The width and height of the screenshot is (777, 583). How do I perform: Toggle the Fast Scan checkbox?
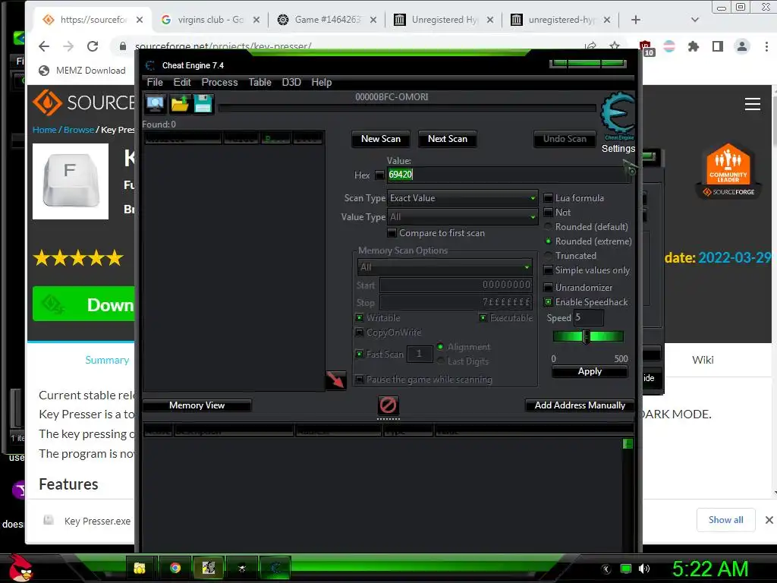click(x=359, y=354)
